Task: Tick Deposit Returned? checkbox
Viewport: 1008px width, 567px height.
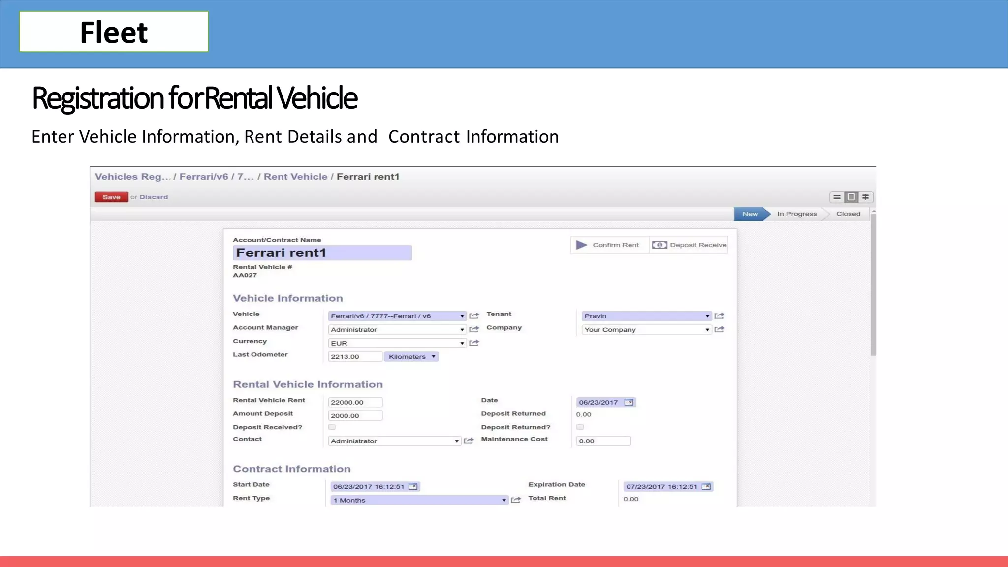Action: (580, 427)
